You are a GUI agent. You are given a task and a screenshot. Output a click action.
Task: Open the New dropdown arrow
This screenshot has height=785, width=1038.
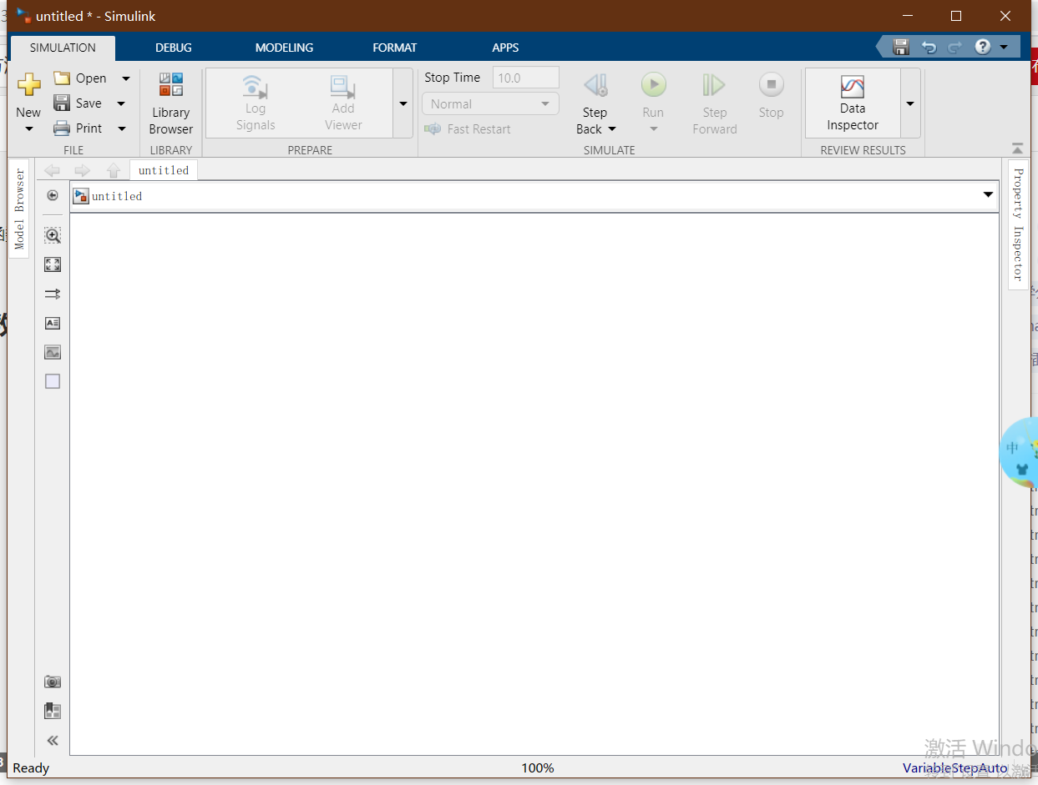pyautogui.click(x=29, y=129)
